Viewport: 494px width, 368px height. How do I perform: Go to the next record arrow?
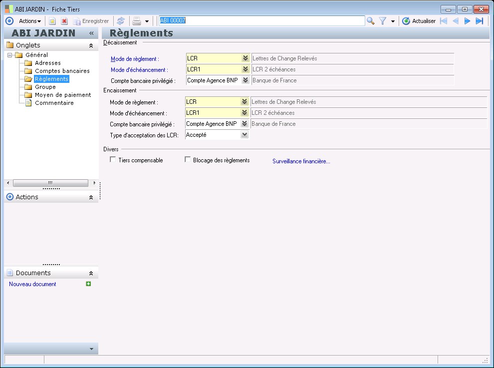point(467,21)
